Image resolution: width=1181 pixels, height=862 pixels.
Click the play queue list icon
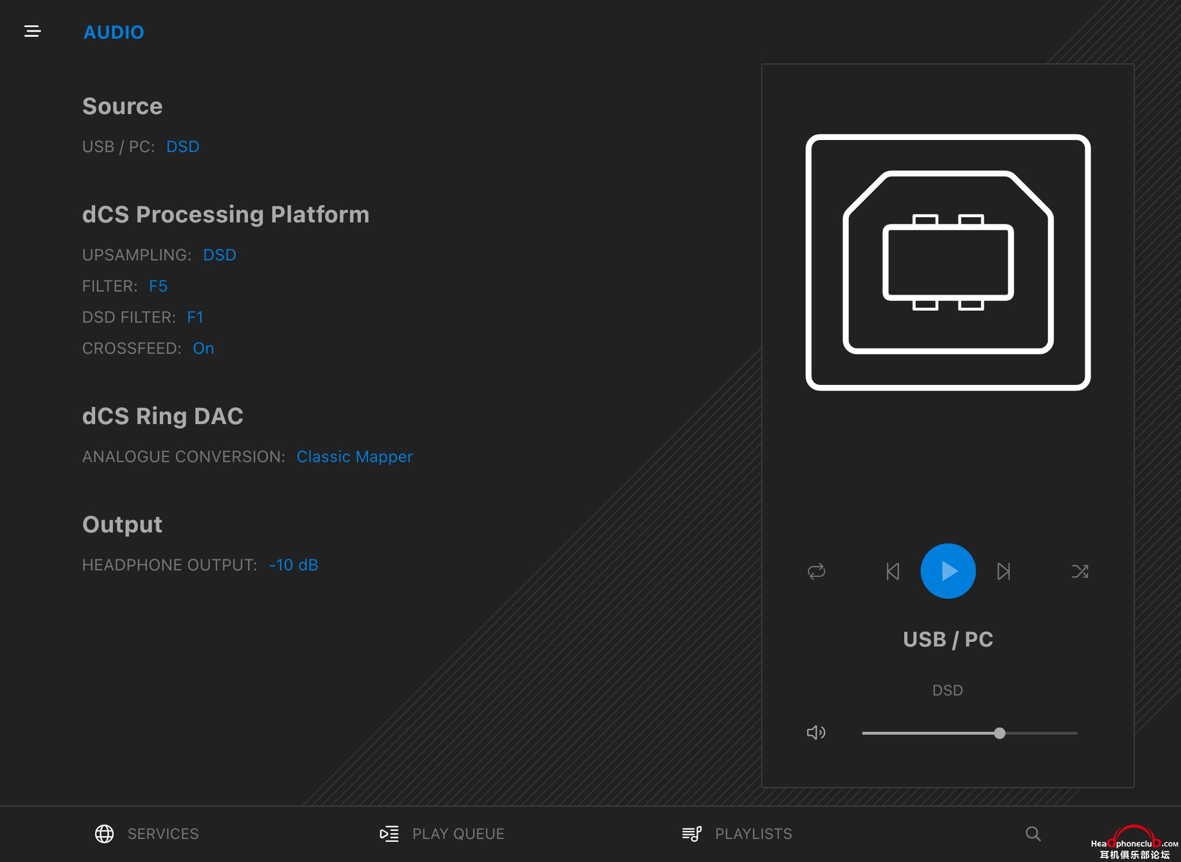tap(389, 834)
